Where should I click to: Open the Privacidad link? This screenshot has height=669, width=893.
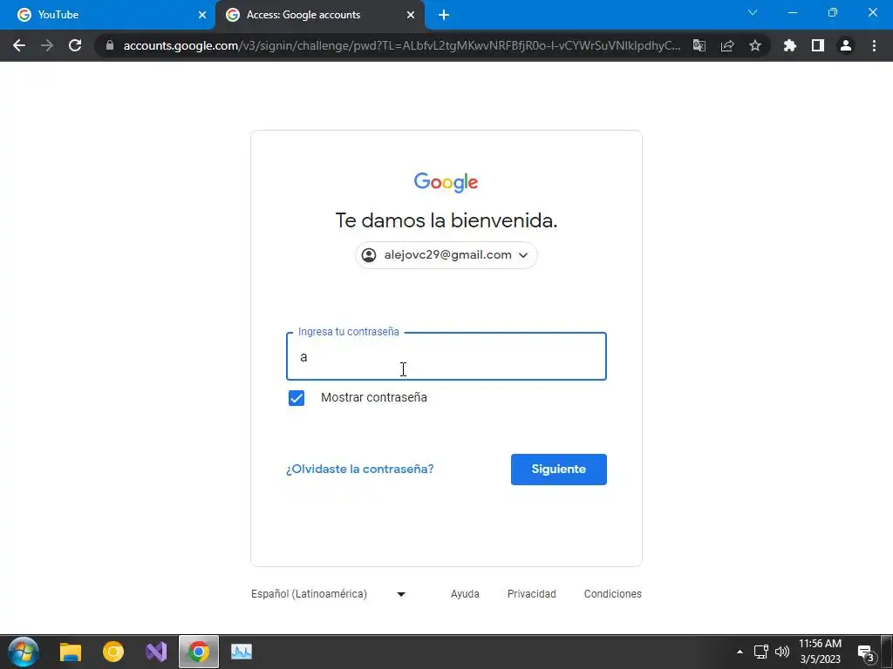click(531, 594)
